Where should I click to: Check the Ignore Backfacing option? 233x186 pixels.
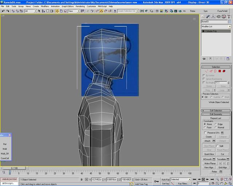coord(204,79)
